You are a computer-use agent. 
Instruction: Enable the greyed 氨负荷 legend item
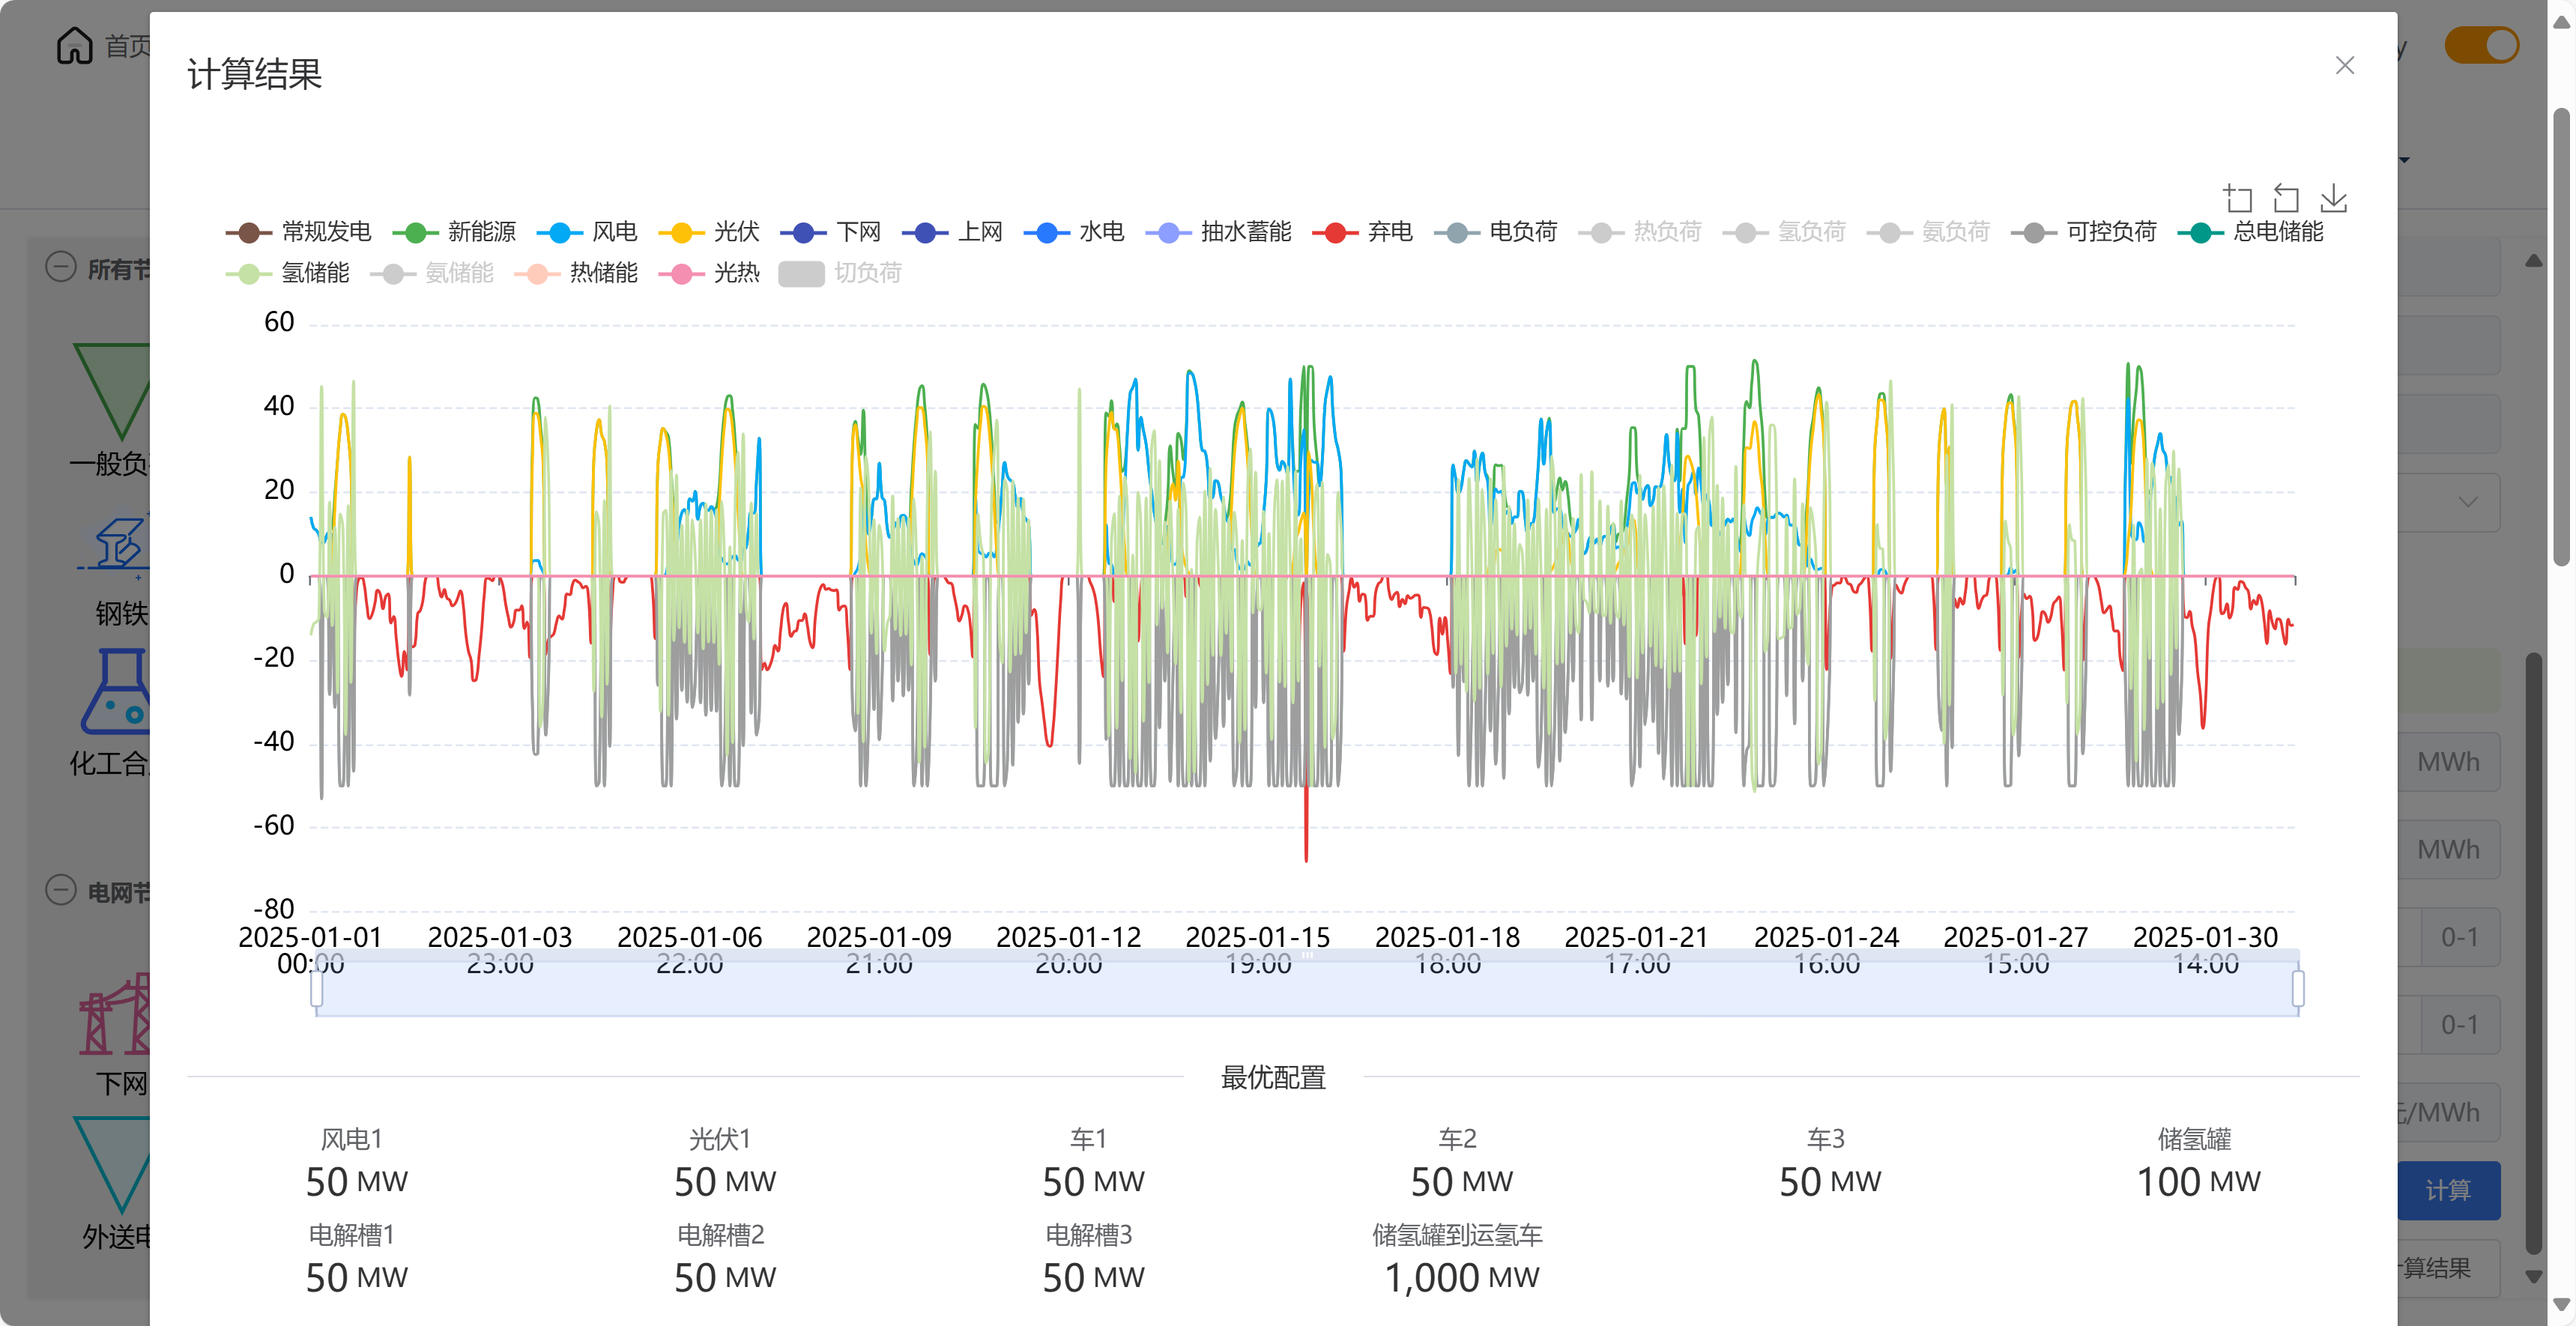coord(1928,232)
